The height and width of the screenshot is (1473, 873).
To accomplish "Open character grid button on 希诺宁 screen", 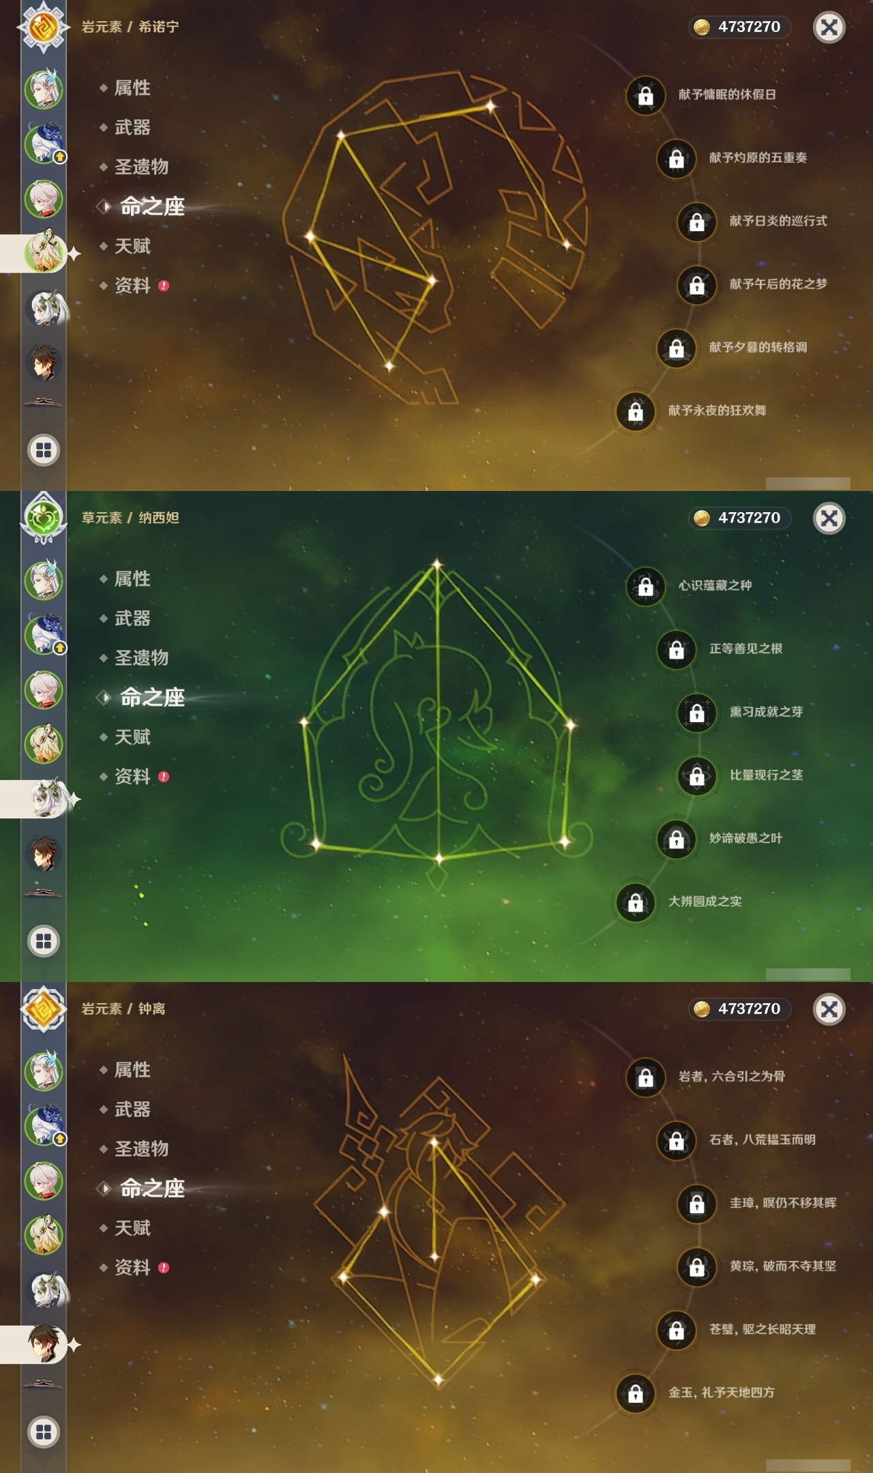I will (x=44, y=450).
